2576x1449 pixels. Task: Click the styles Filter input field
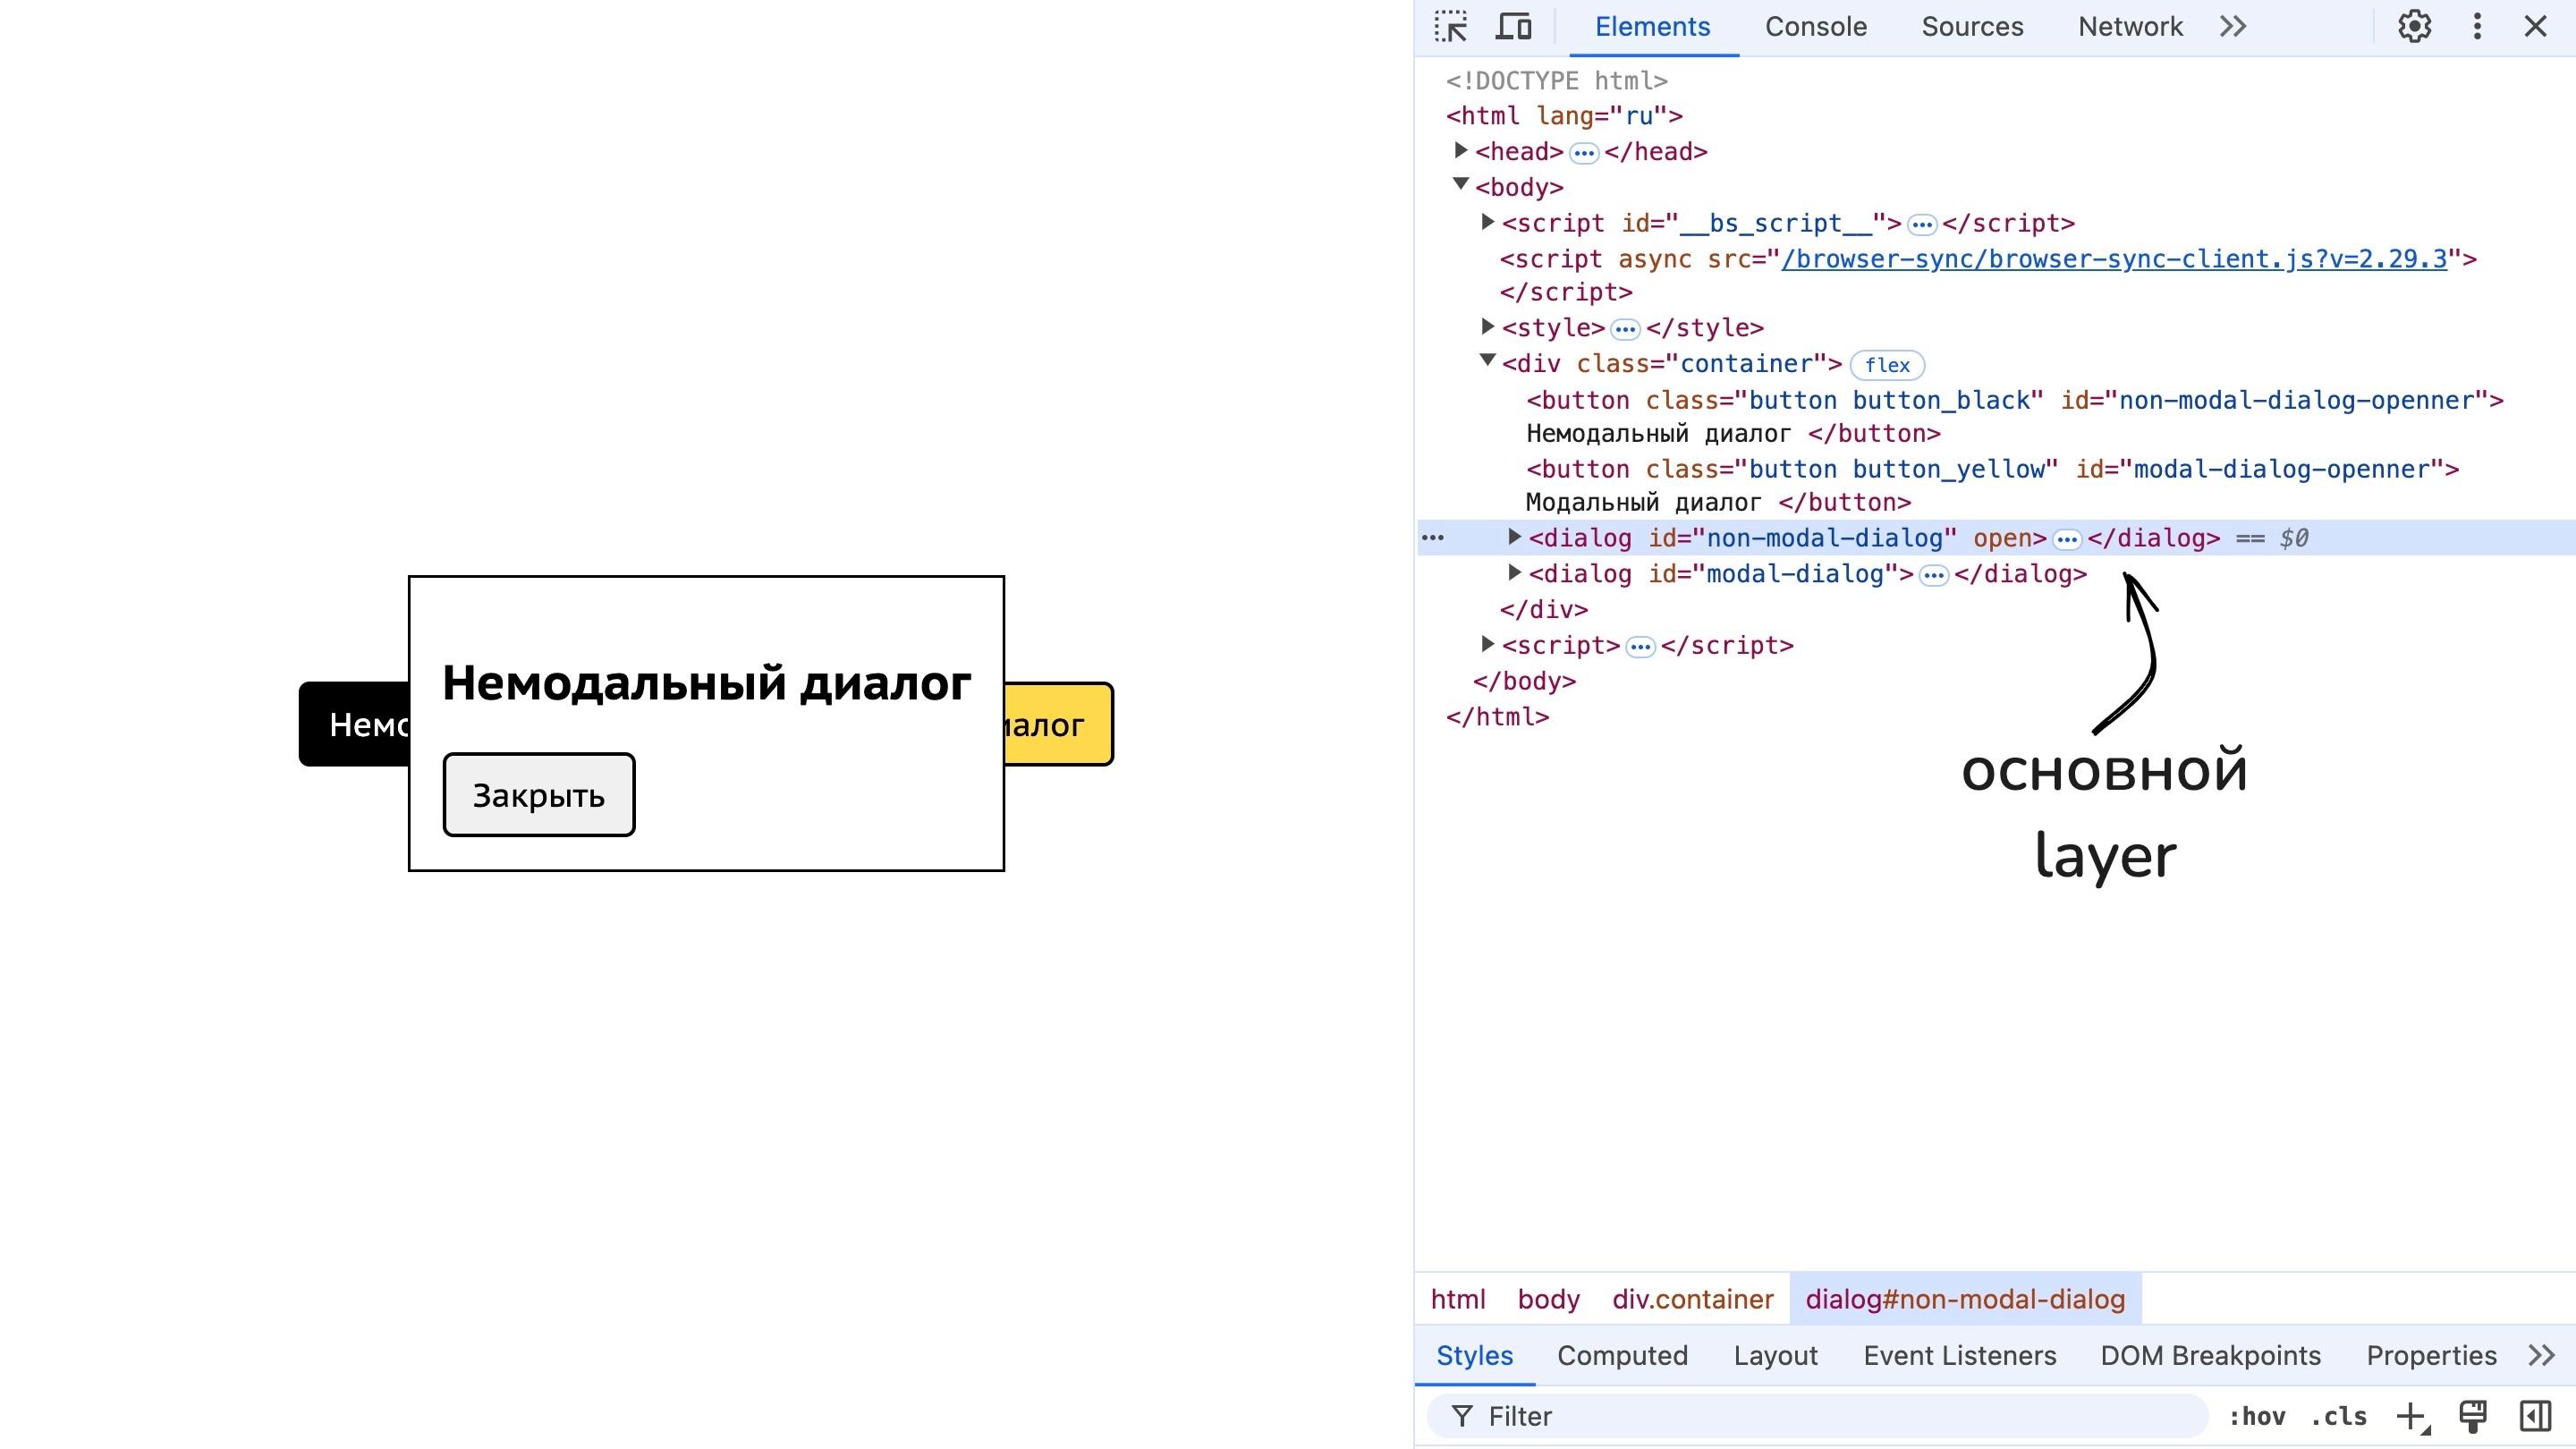click(x=1830, y=1416)
